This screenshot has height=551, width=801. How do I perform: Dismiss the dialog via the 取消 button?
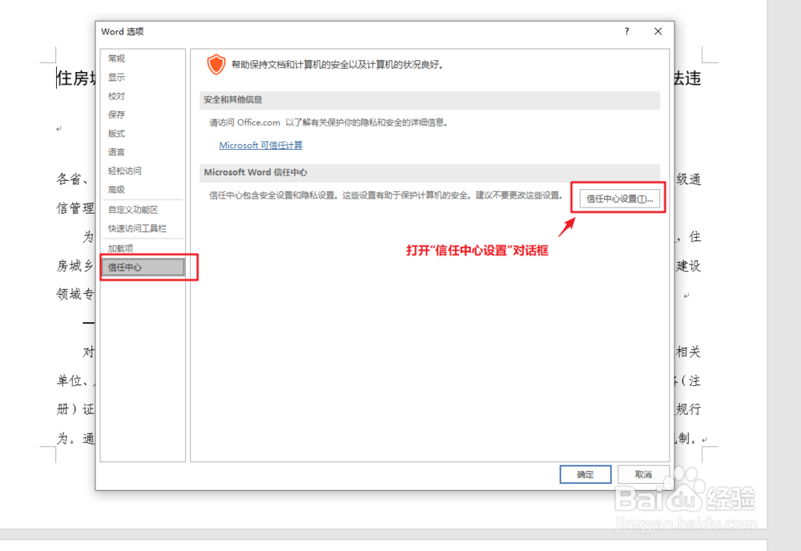[644, 474]
